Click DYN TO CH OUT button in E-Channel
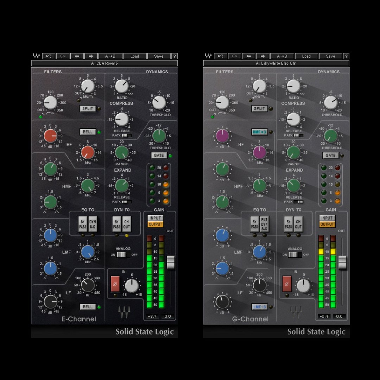 127,224
